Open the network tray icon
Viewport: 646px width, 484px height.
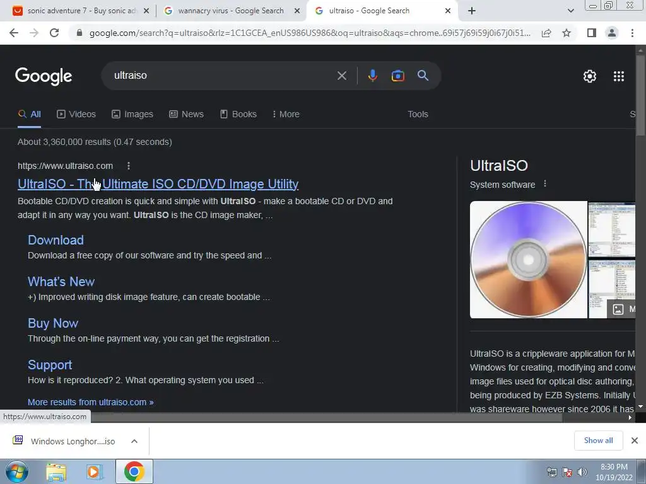(x=551, y=472)
